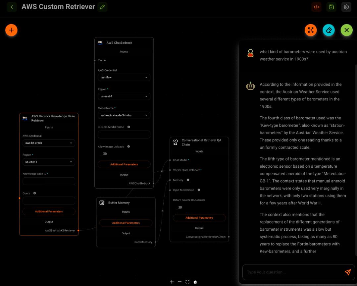Click the back arrow button

[x=12, y=7]
